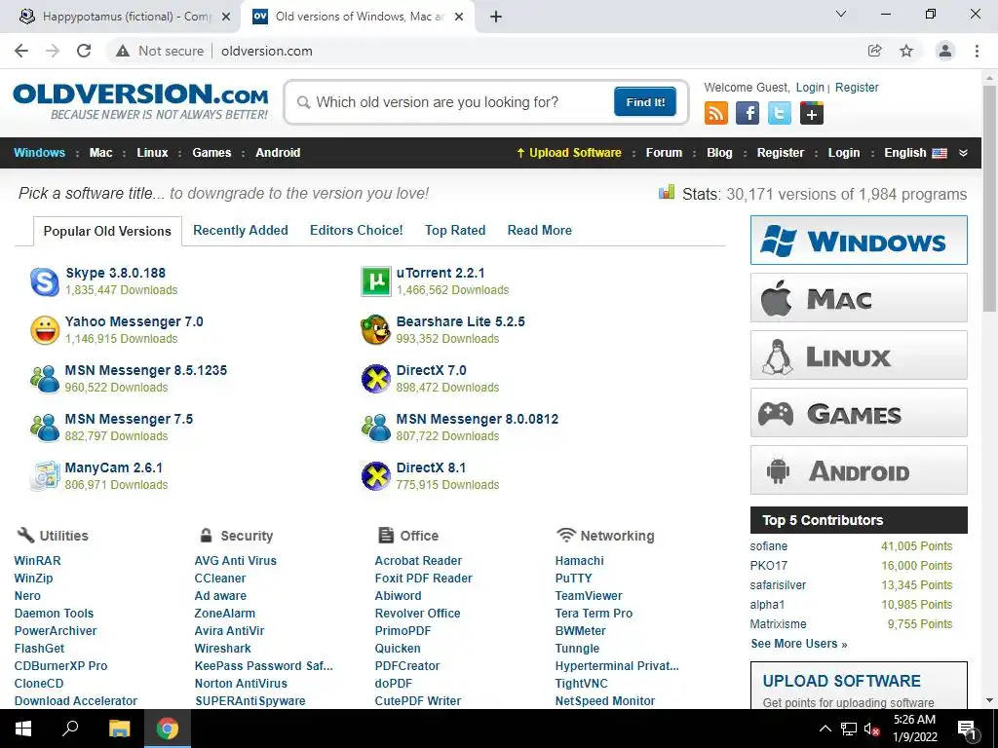Click the Android platform banner button
This screenshot has width=998, height=748.
point(859,470)
